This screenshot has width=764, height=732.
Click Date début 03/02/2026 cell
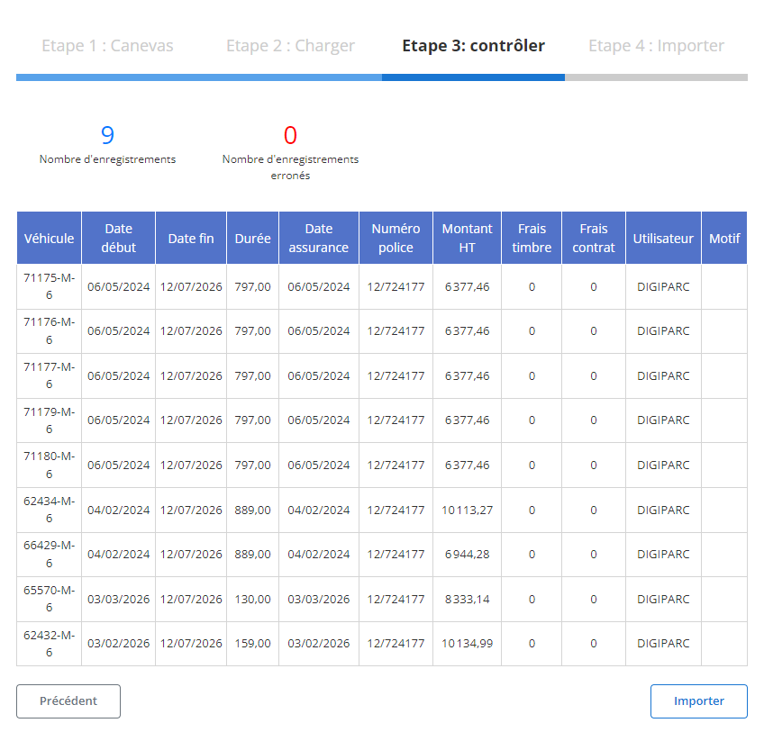click(118, 644)
